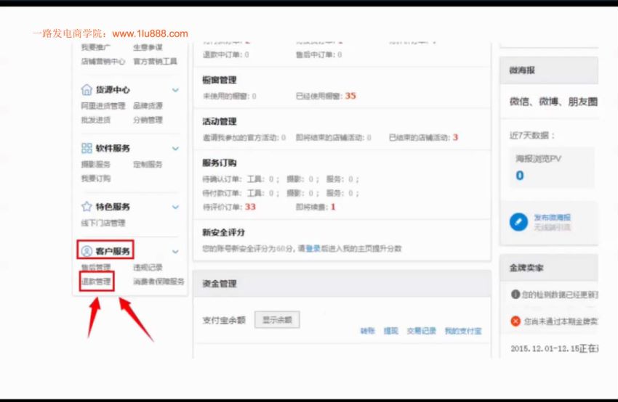This screenshot has width=618, height=402.
Task: Click the 微海报 panel header
Action: [549, 70]
